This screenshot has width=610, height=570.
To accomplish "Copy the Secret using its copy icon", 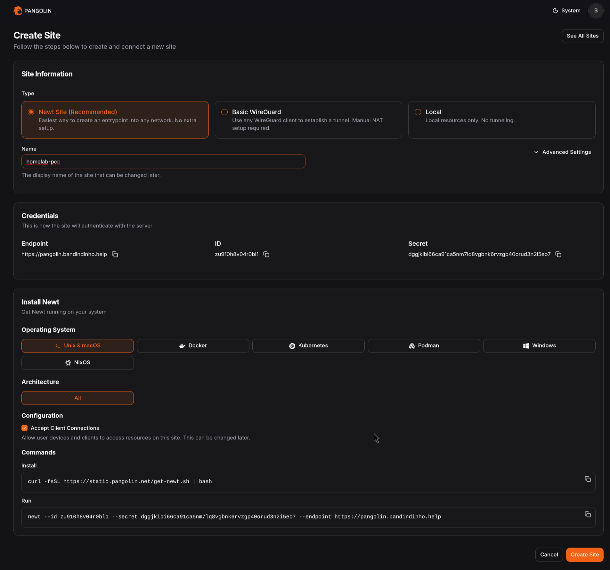I will 558,254.
